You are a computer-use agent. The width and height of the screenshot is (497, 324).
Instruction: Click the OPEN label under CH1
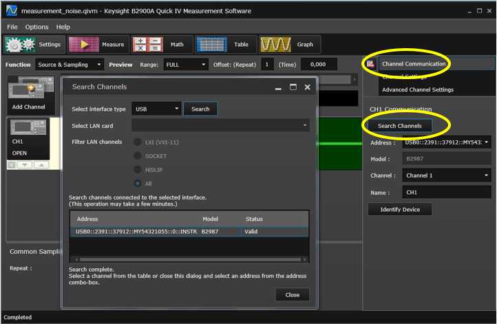[19, 153]
